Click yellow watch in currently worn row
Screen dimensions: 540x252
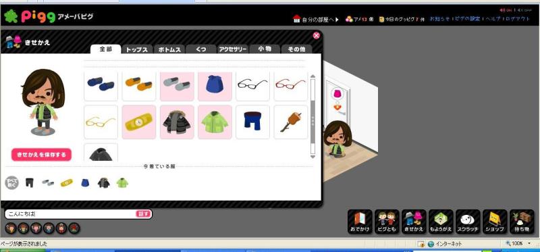coord(67,182)
